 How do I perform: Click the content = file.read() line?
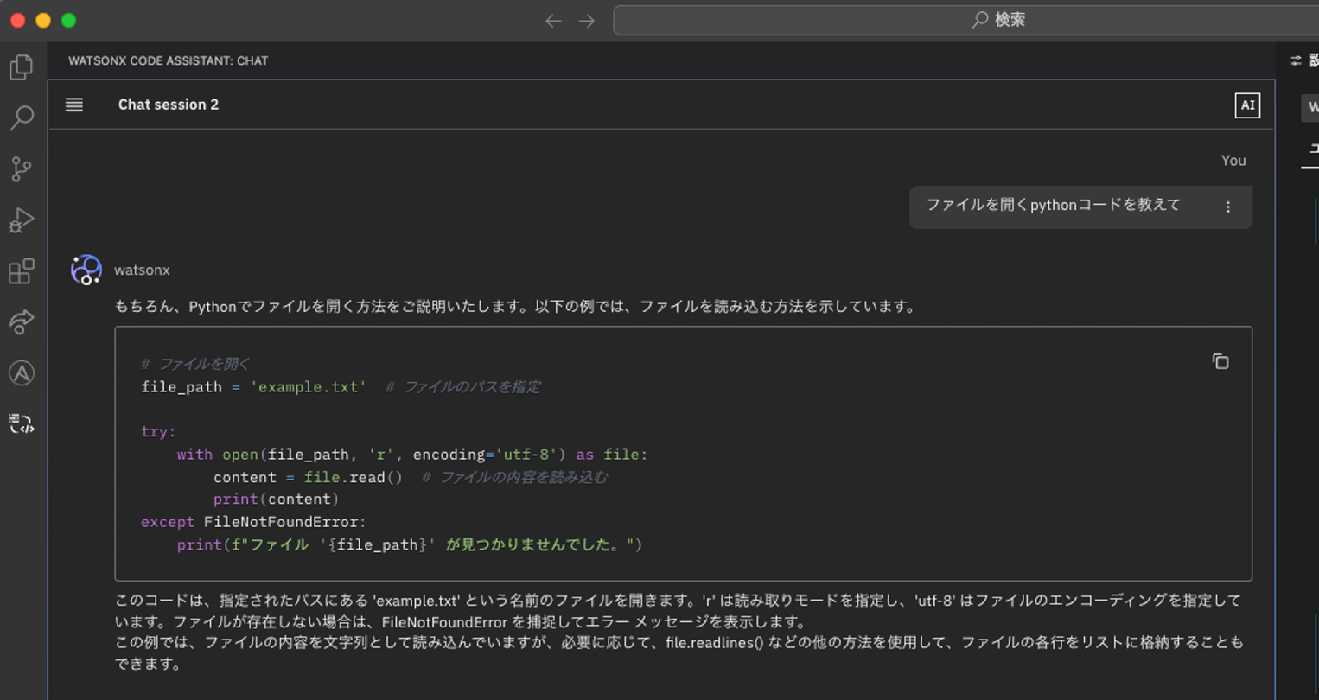(x=411, y=477)
